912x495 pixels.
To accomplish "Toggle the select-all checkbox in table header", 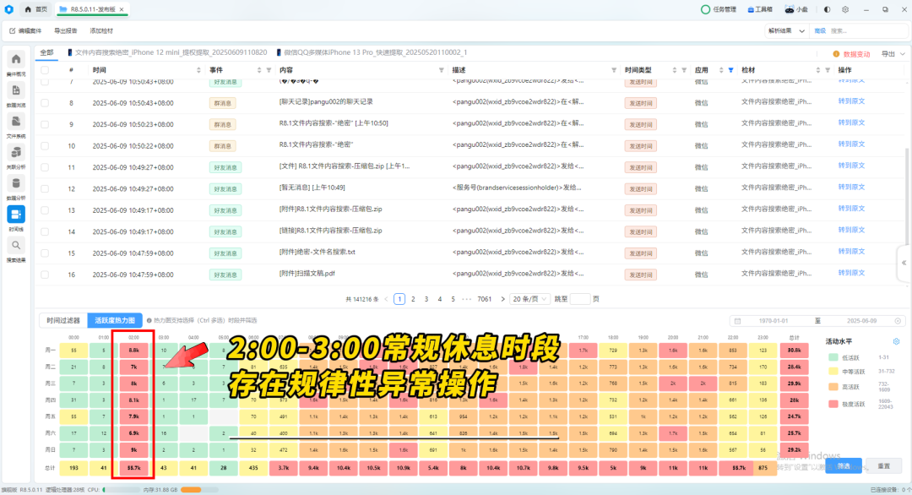I will tap(45, 70).
